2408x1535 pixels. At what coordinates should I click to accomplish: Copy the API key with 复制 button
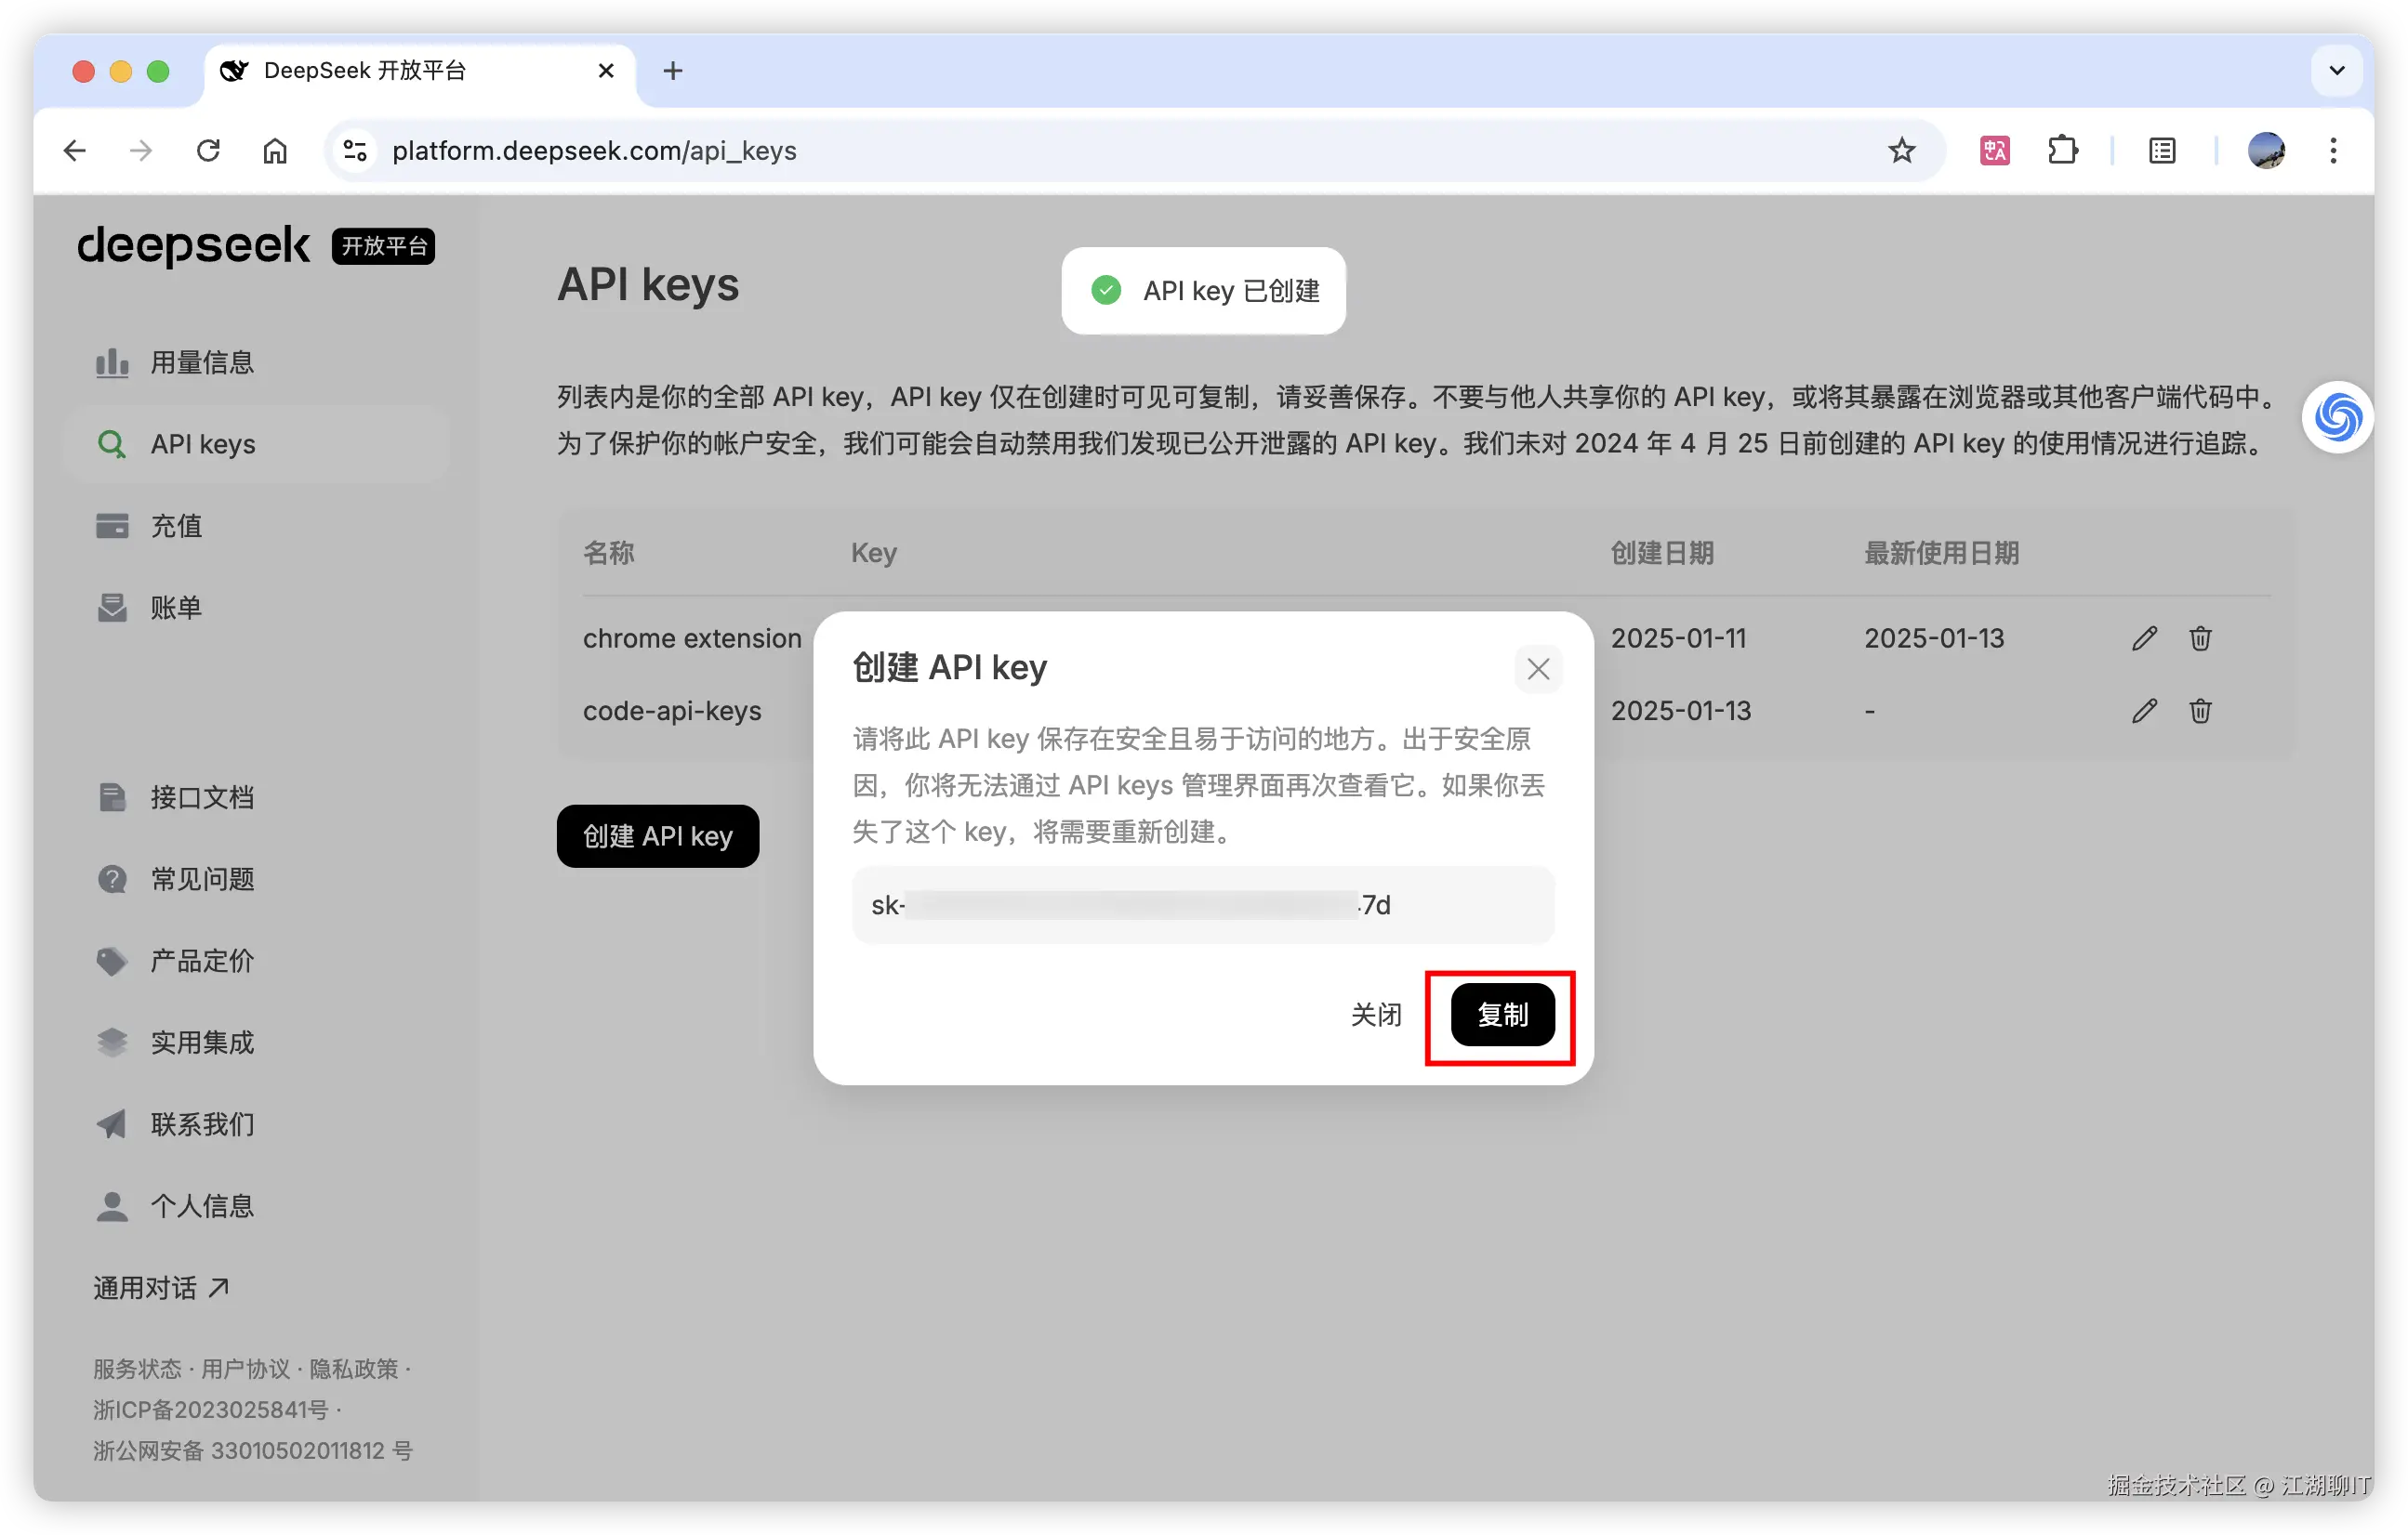[1502, 1015]
